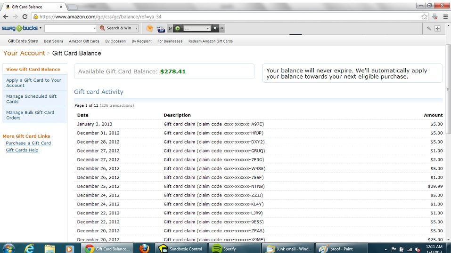Click the $29.99 amount
The width and height of the screenshot is (451, 253).
coord(435,186)
